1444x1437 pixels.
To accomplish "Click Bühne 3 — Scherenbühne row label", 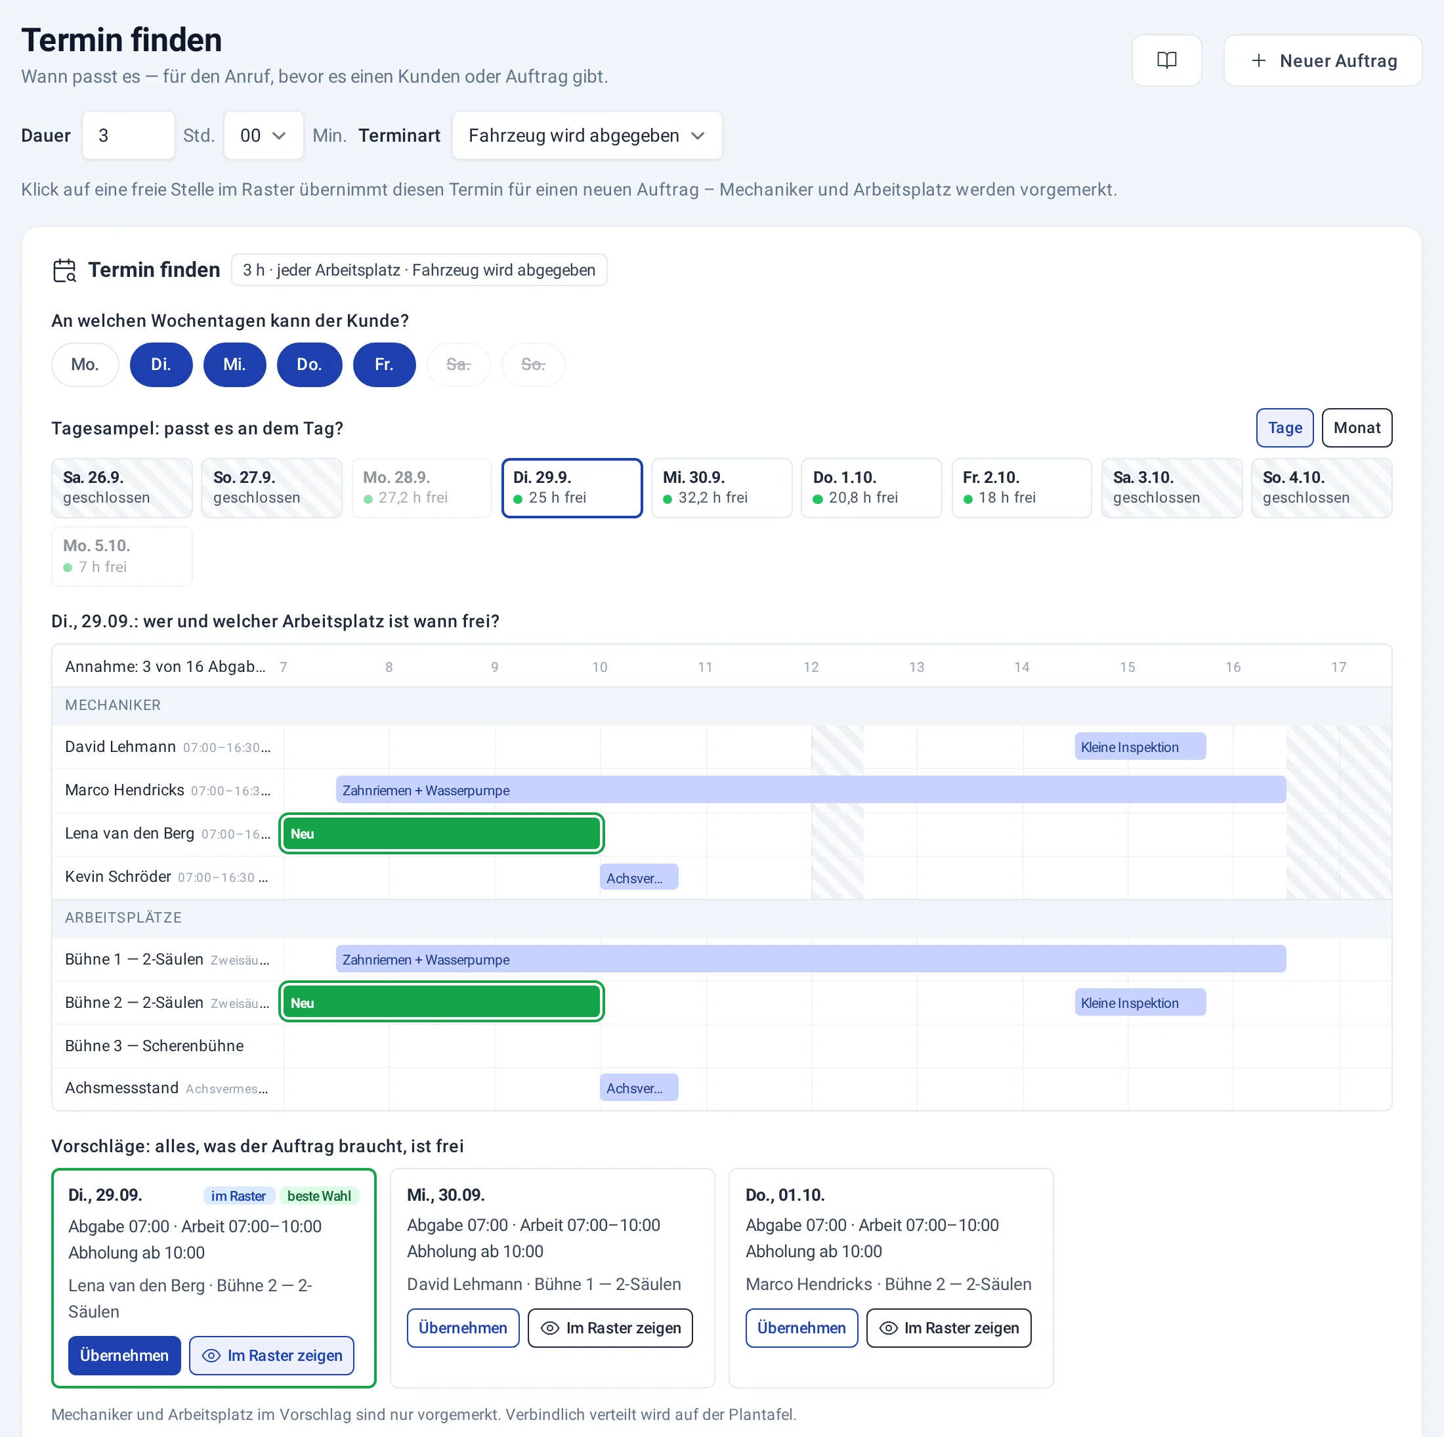I will (154, 1045).
